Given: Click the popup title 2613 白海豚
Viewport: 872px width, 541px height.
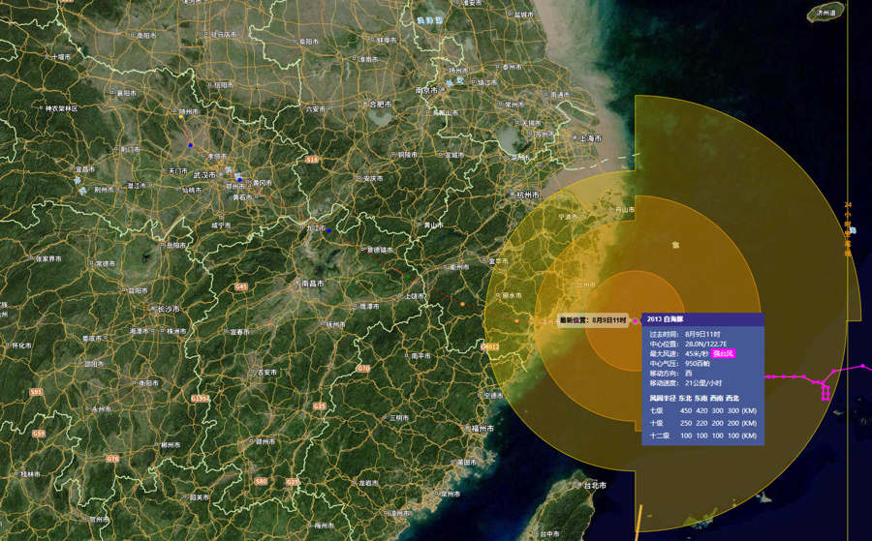Looking at the screenshot, I should tap(665, 319).
